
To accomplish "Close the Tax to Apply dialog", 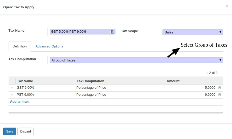I will tap(227, 6).
